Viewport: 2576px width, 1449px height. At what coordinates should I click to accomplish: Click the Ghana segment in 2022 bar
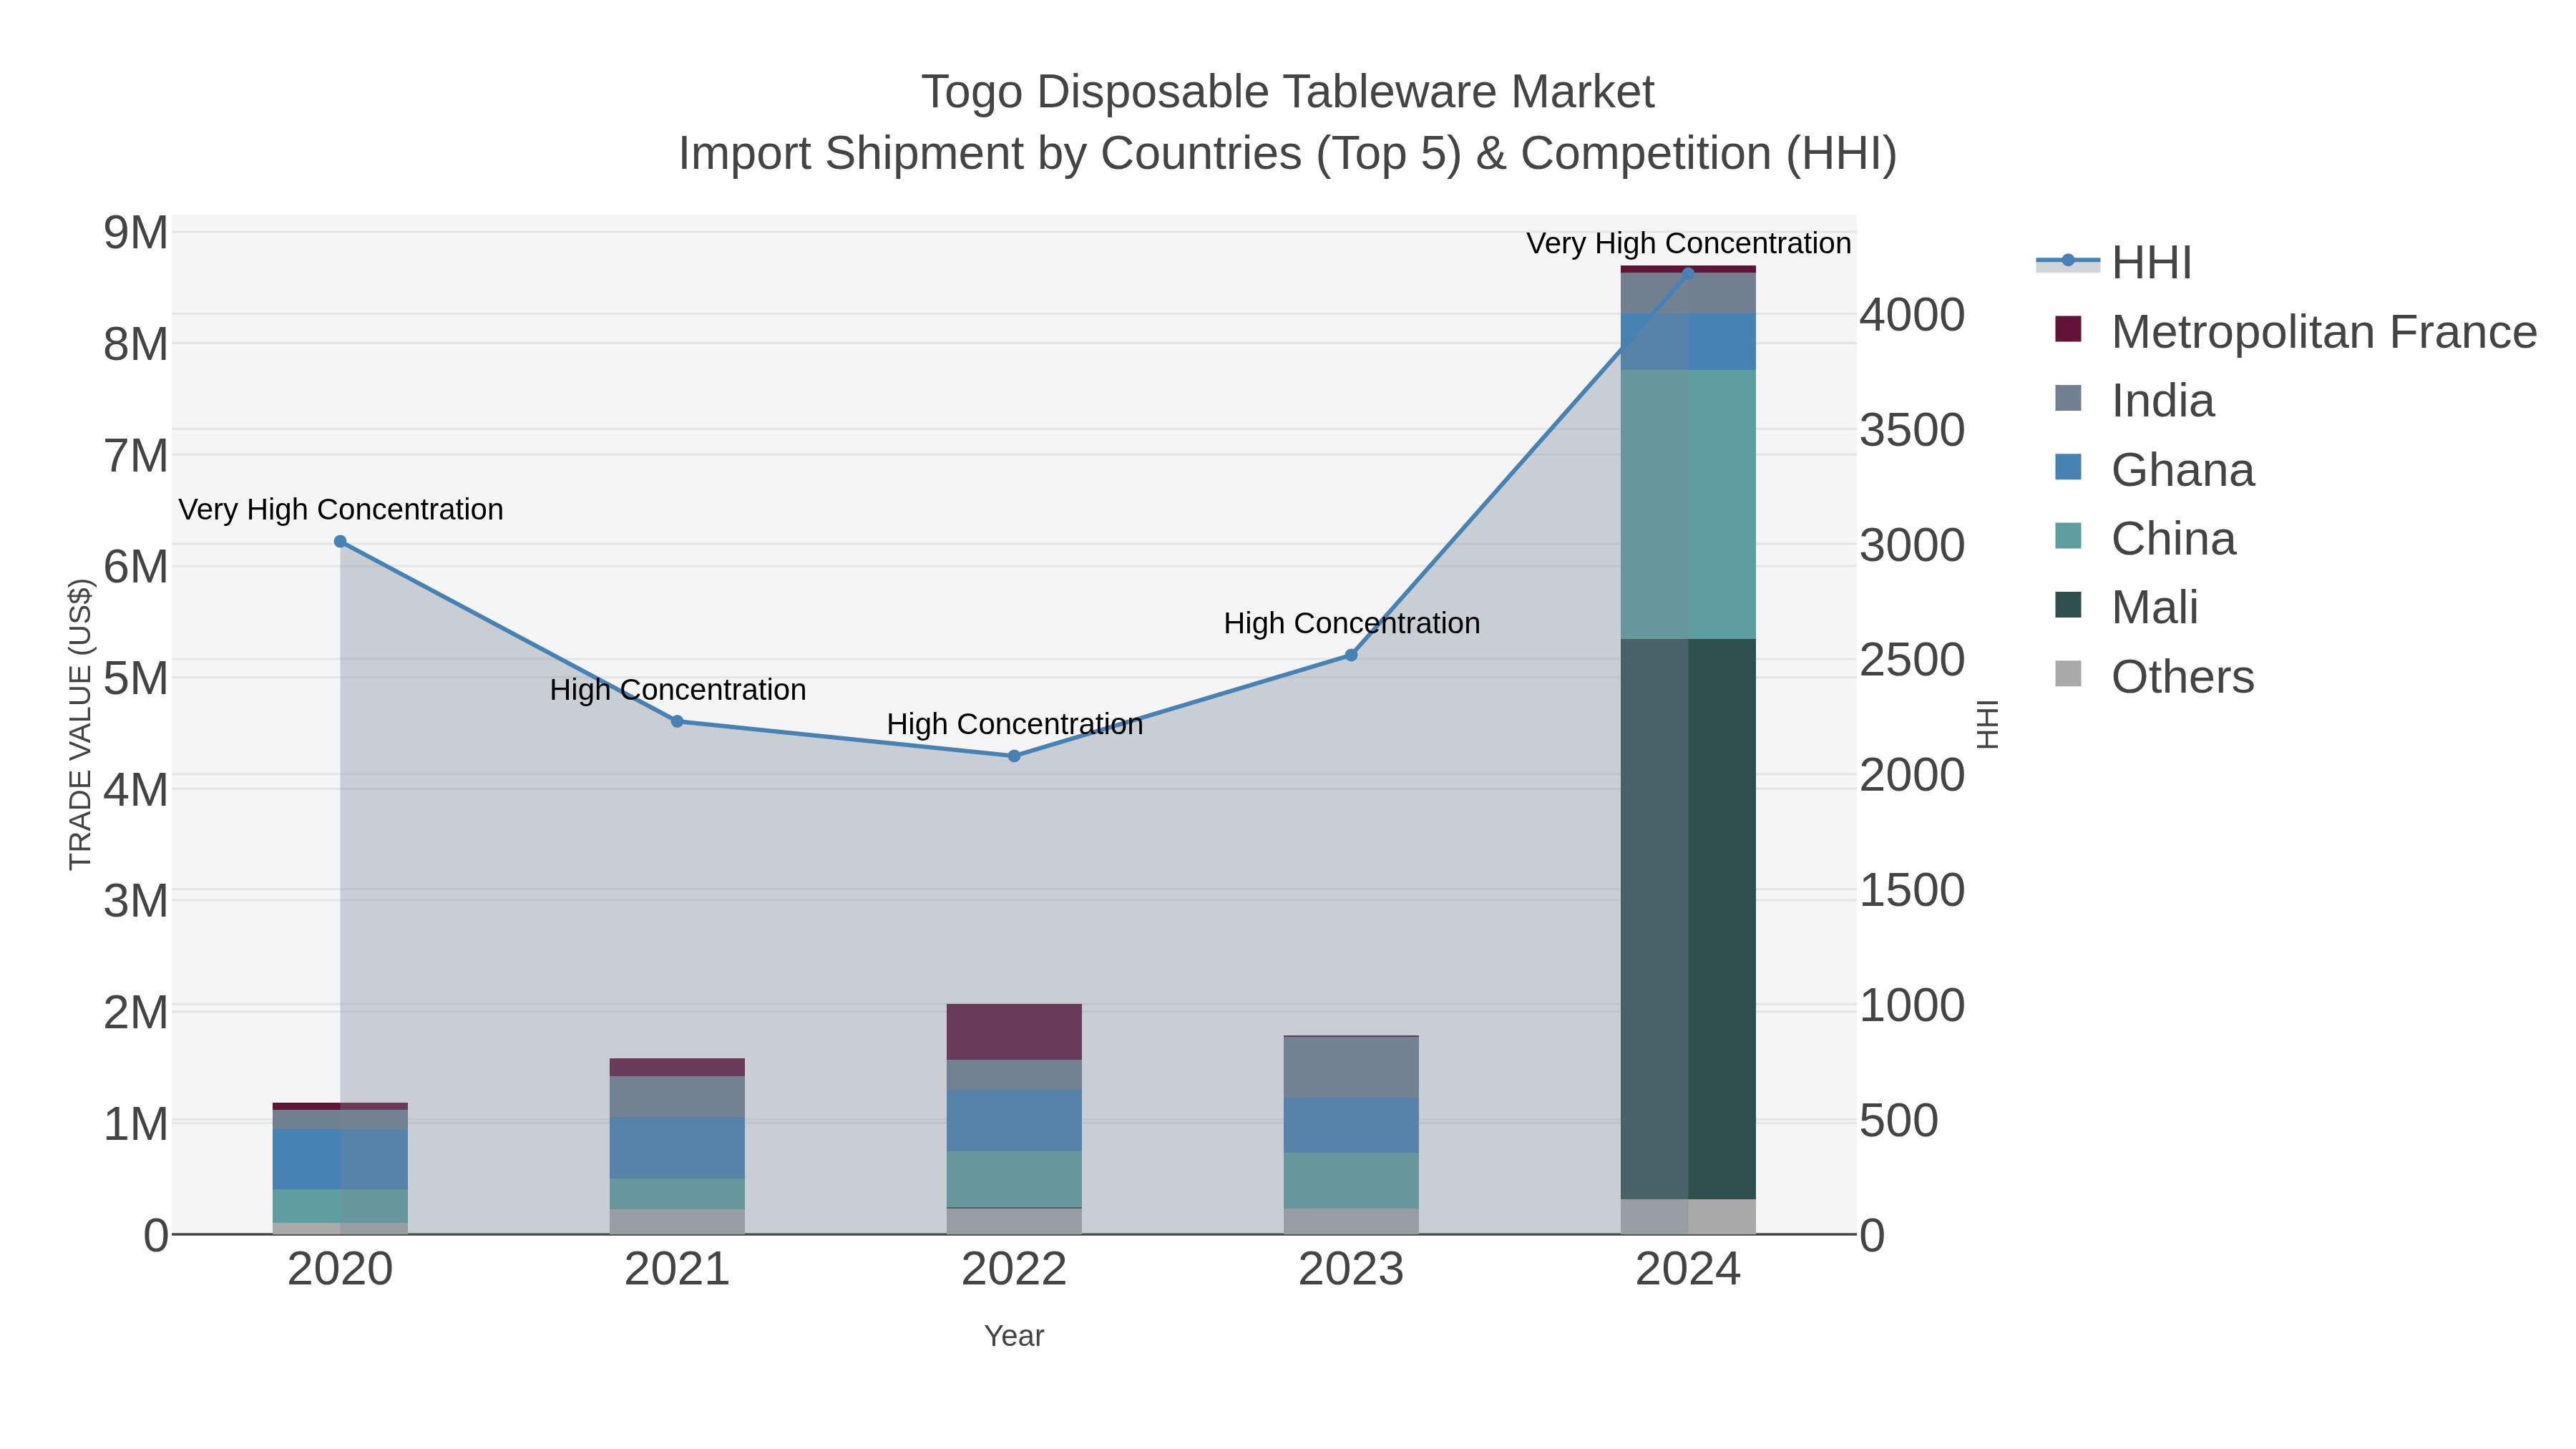[x=1014, y=1121]
